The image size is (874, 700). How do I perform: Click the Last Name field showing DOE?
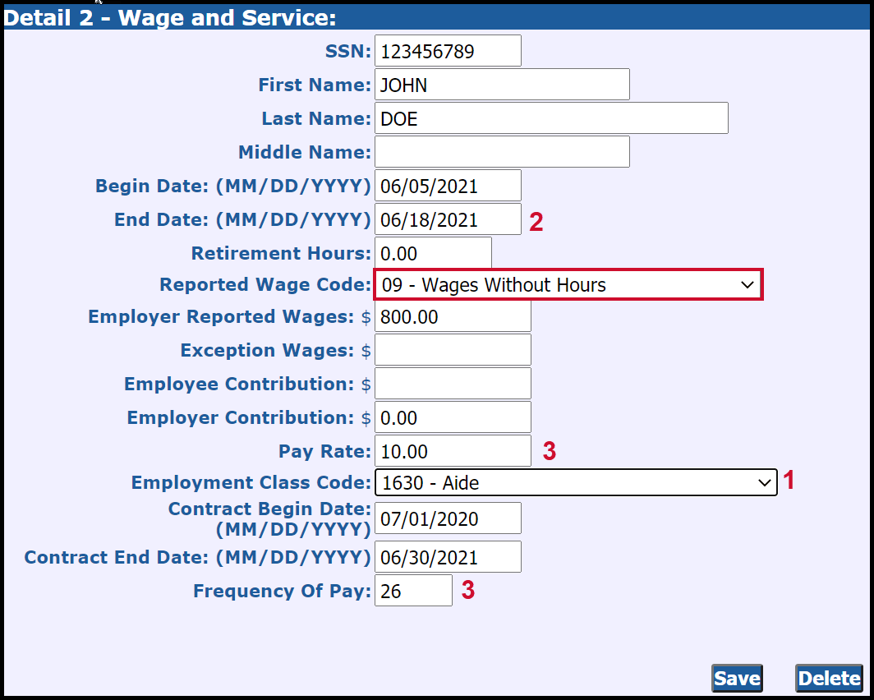coord(550,117)
